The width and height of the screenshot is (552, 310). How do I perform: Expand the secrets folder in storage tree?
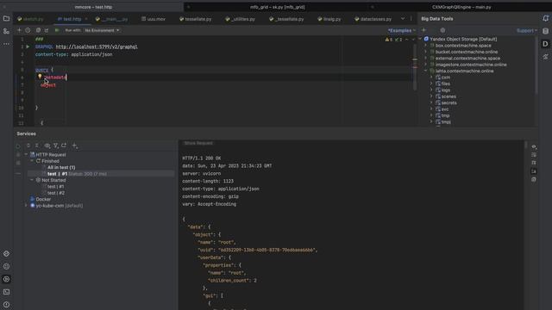click(x=431, y=102)
